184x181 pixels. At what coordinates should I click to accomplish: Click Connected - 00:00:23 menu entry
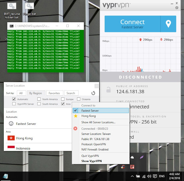[x=101, y=129]
